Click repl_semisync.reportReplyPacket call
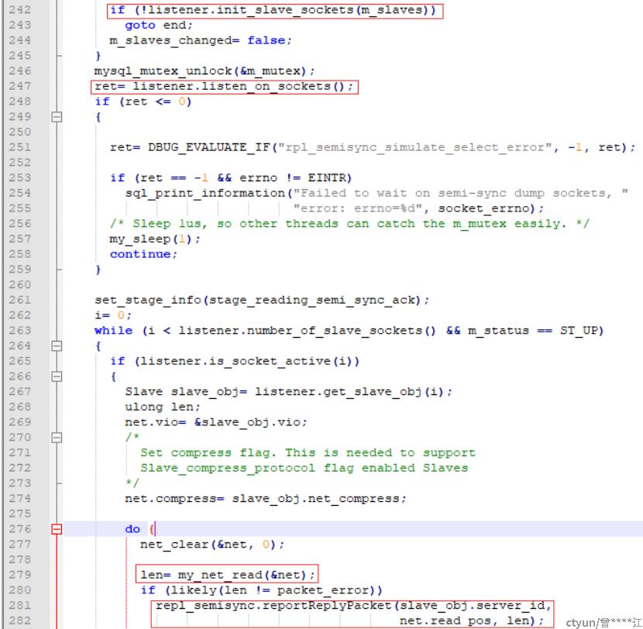Image resolution: width=643 pixels, height=629 pixels. click(x=352, y=606)
